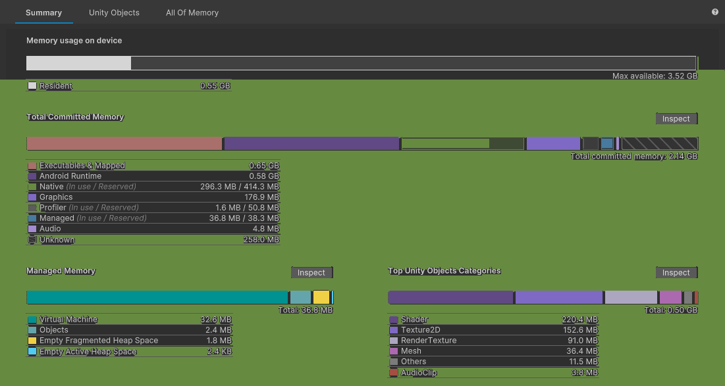The image size is (725, 386).
Task: Switch to the Unity Objects tab
Action: 114,12
